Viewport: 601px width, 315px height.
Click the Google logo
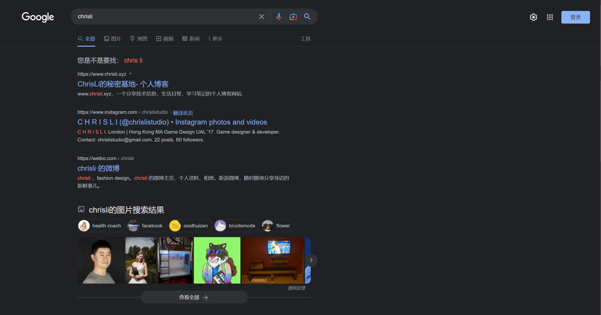pyautogui.click(x=38, y=17)
